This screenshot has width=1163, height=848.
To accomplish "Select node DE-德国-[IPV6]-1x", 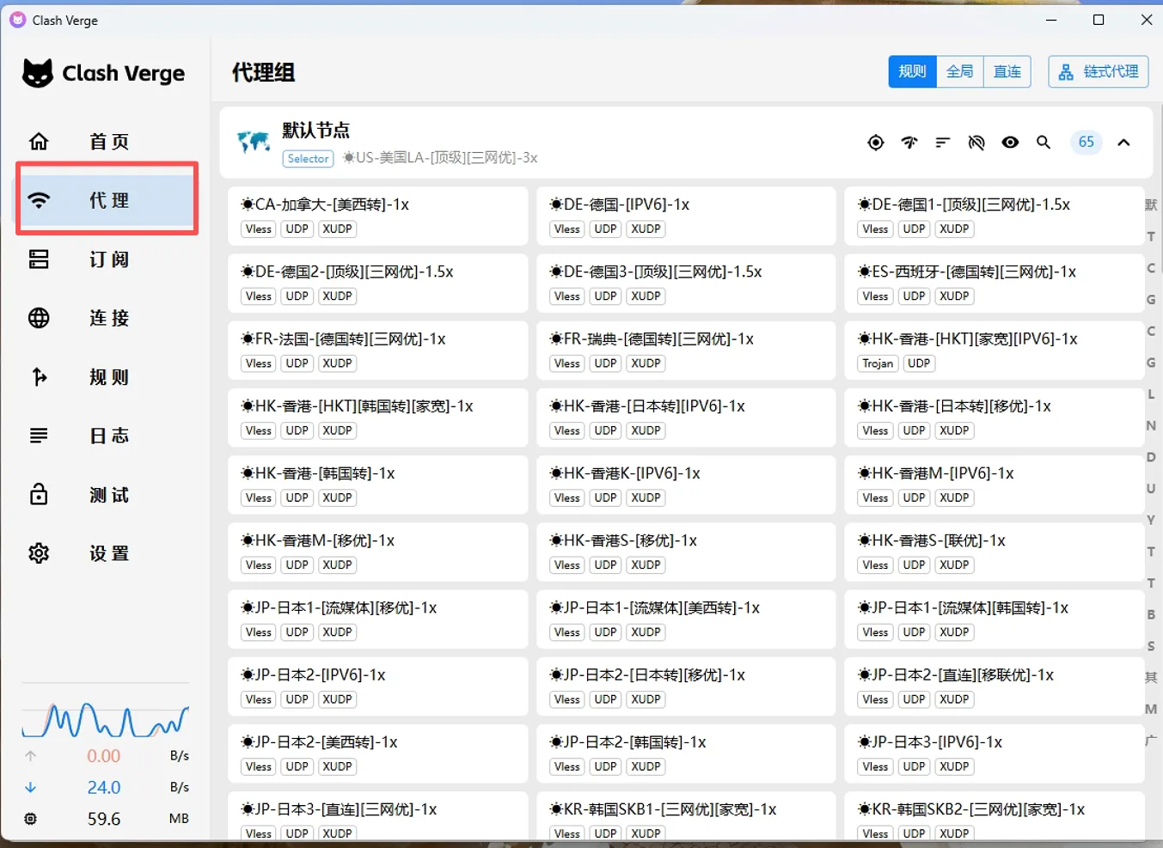I will tap(686, 216).
